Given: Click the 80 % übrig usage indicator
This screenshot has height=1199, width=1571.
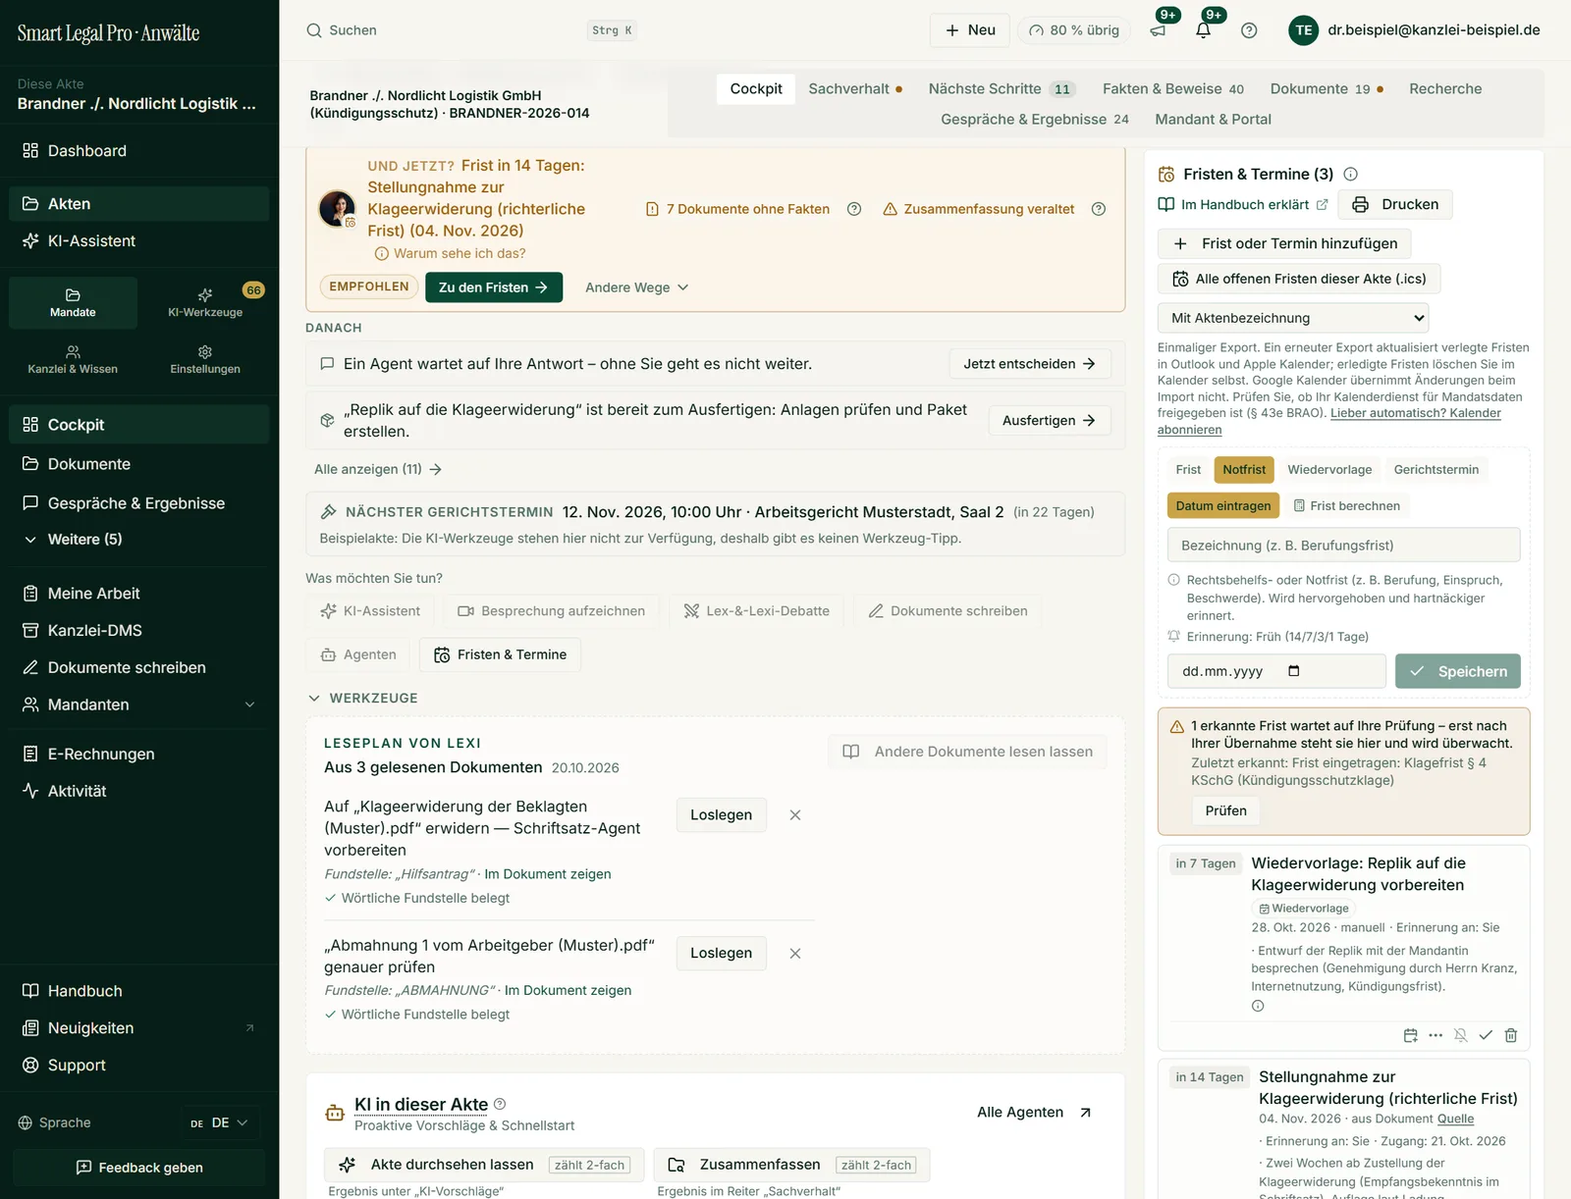Looking at the screenshot, I should (x=1074, y=30).
